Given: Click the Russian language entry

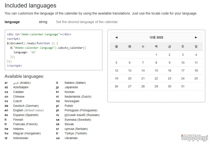Looking at the screenshot, I should tap(82, 115).
